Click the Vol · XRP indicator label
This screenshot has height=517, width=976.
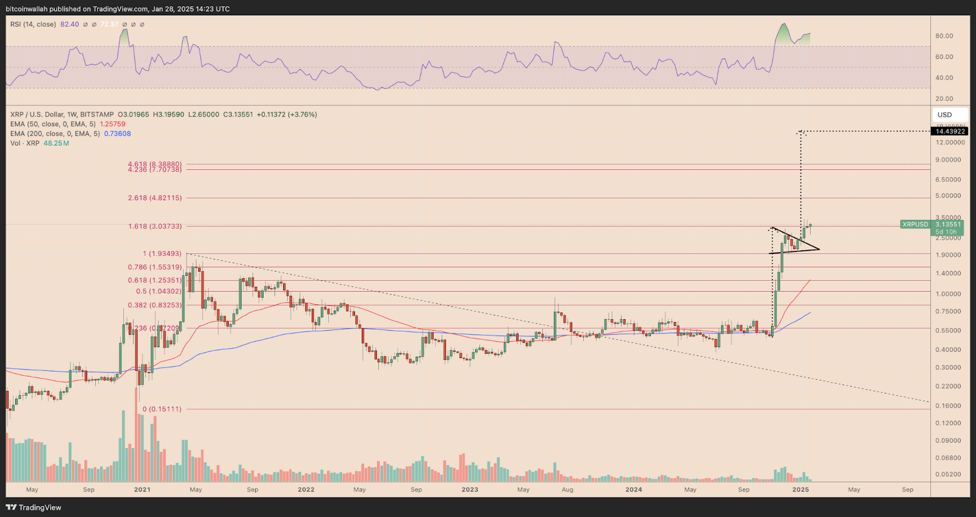click(25, 144)
